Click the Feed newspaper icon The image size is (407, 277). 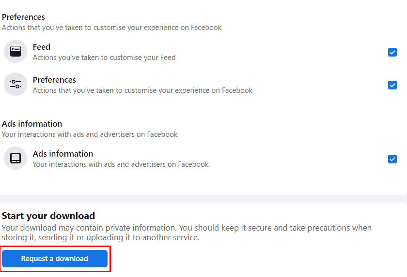(x=16, y=51)
